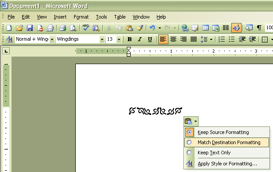The width and height of the screenshot is (273, 172).
Task: Insert a Microsoft Excel worksheet icon
Action: [216, 28]
